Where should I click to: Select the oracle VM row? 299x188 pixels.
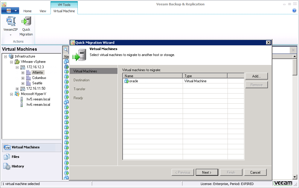[x=183, y=81]
